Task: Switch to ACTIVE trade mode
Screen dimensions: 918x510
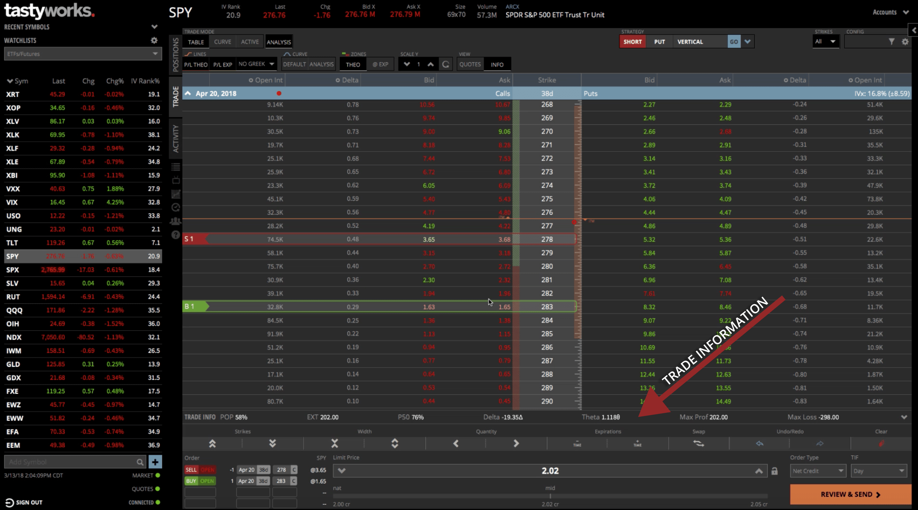Action: pyautogui.click(x=250, y=42)
